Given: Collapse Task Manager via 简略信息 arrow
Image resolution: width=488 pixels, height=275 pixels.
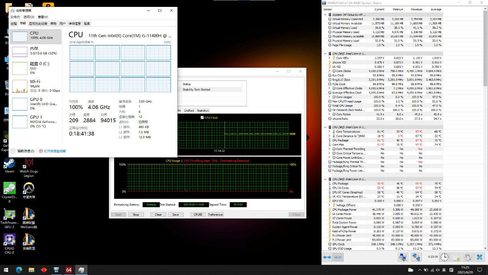Looking at the screenshot, I should click(x=13, y=151).
